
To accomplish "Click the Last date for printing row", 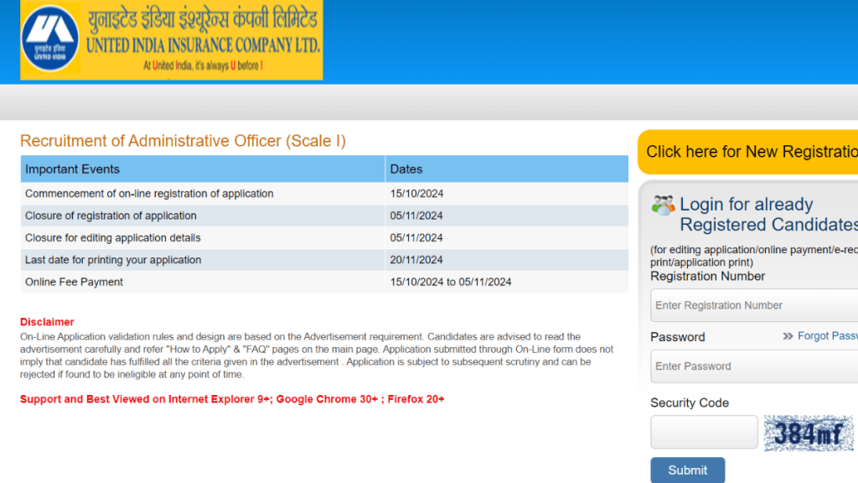I will 113,260.
